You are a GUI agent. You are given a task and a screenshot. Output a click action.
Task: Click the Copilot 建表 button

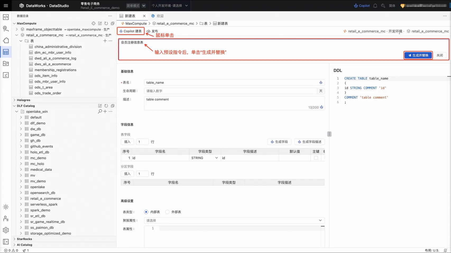pyautogui.click(x=131, y=31)
